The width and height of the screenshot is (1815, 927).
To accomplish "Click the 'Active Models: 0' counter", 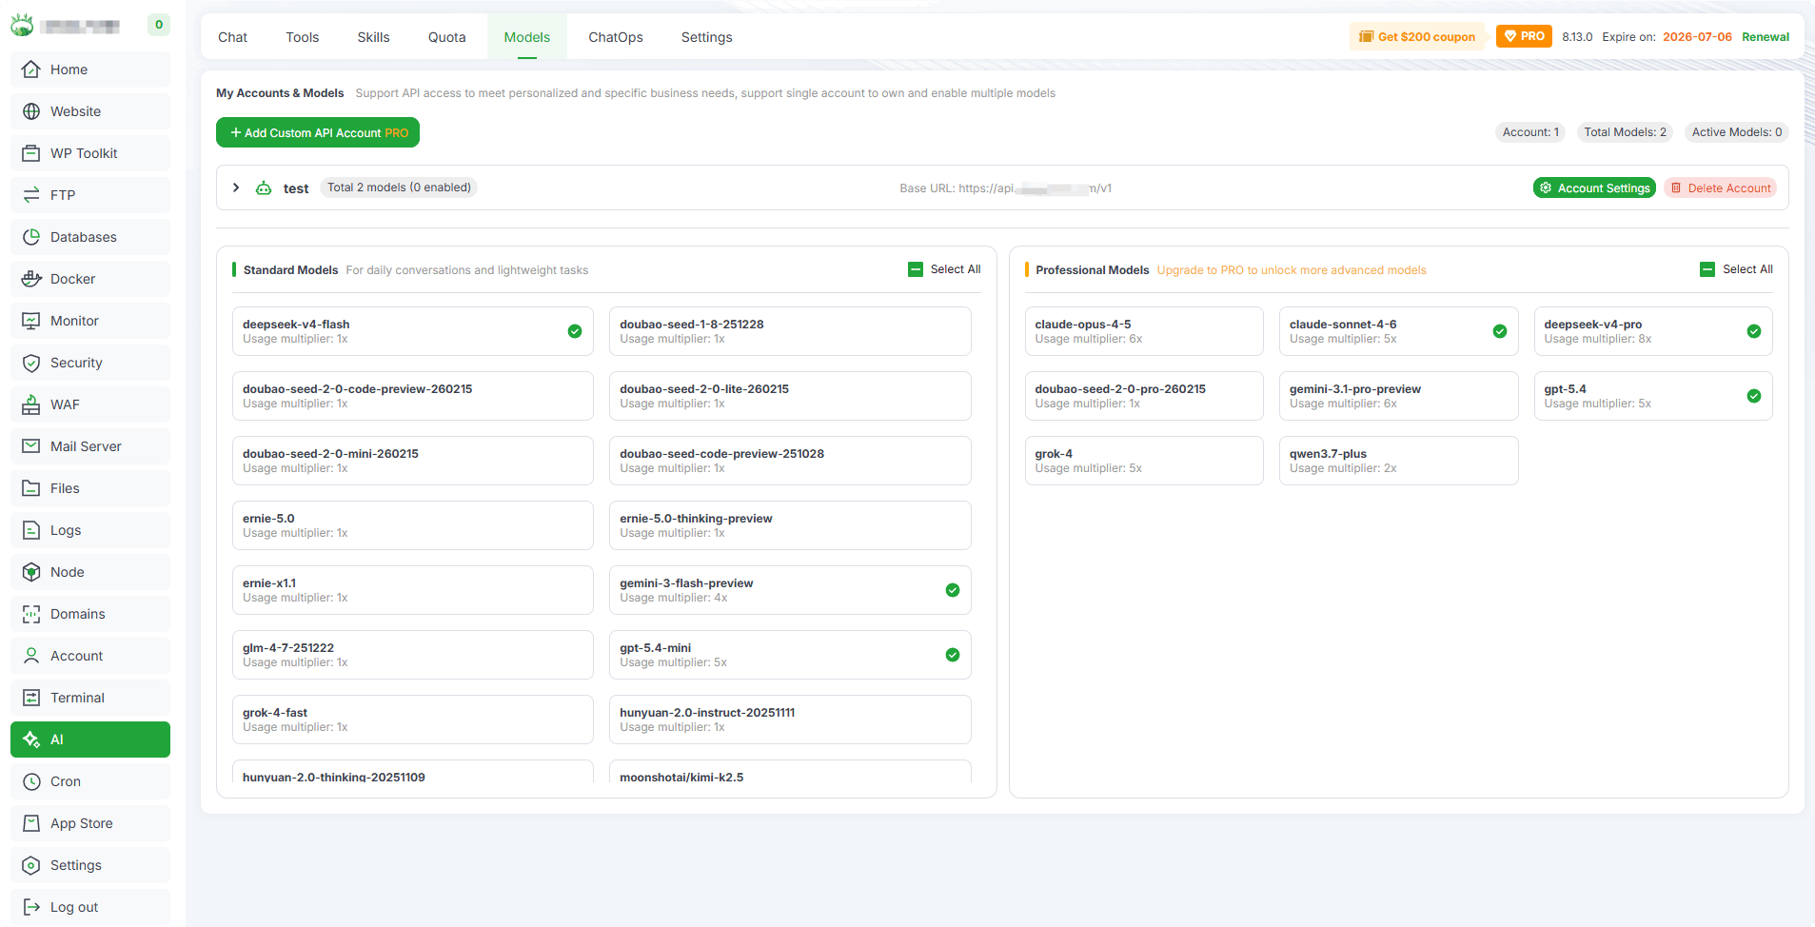I will (1737, 132).
